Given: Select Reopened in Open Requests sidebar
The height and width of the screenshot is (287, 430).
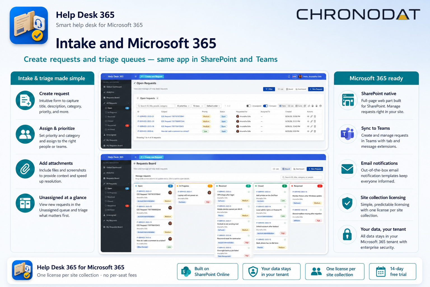Looking at the screenshot, I should click(112, 125).
